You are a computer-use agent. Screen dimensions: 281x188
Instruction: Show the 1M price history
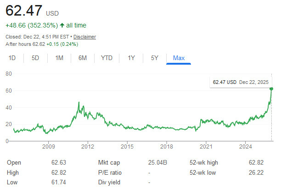59,58
